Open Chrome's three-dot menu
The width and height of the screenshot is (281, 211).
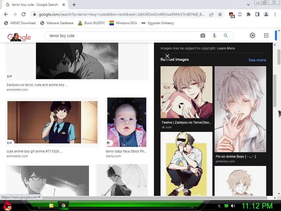[275, 14]
